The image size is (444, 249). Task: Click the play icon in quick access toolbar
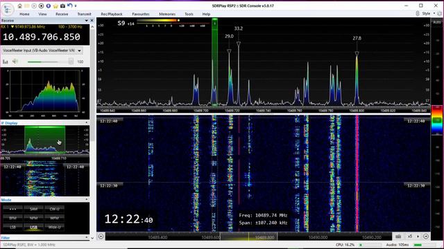click(34, 6)
